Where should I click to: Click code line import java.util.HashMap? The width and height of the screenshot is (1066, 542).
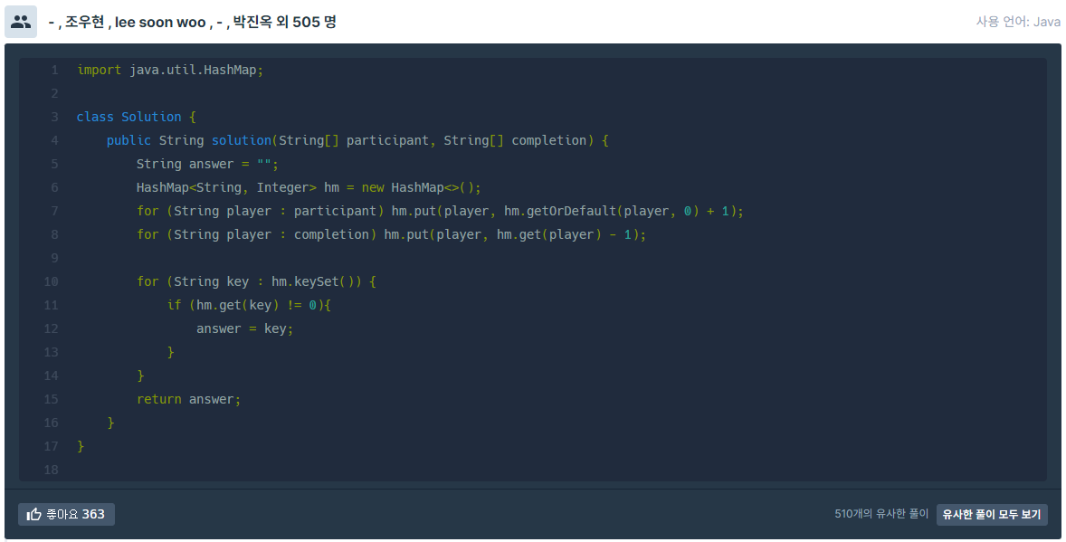(x=170, y=70)
